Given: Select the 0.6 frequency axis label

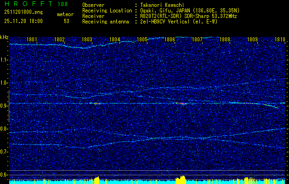Looking at the screenshot, I should click(4, 175).
